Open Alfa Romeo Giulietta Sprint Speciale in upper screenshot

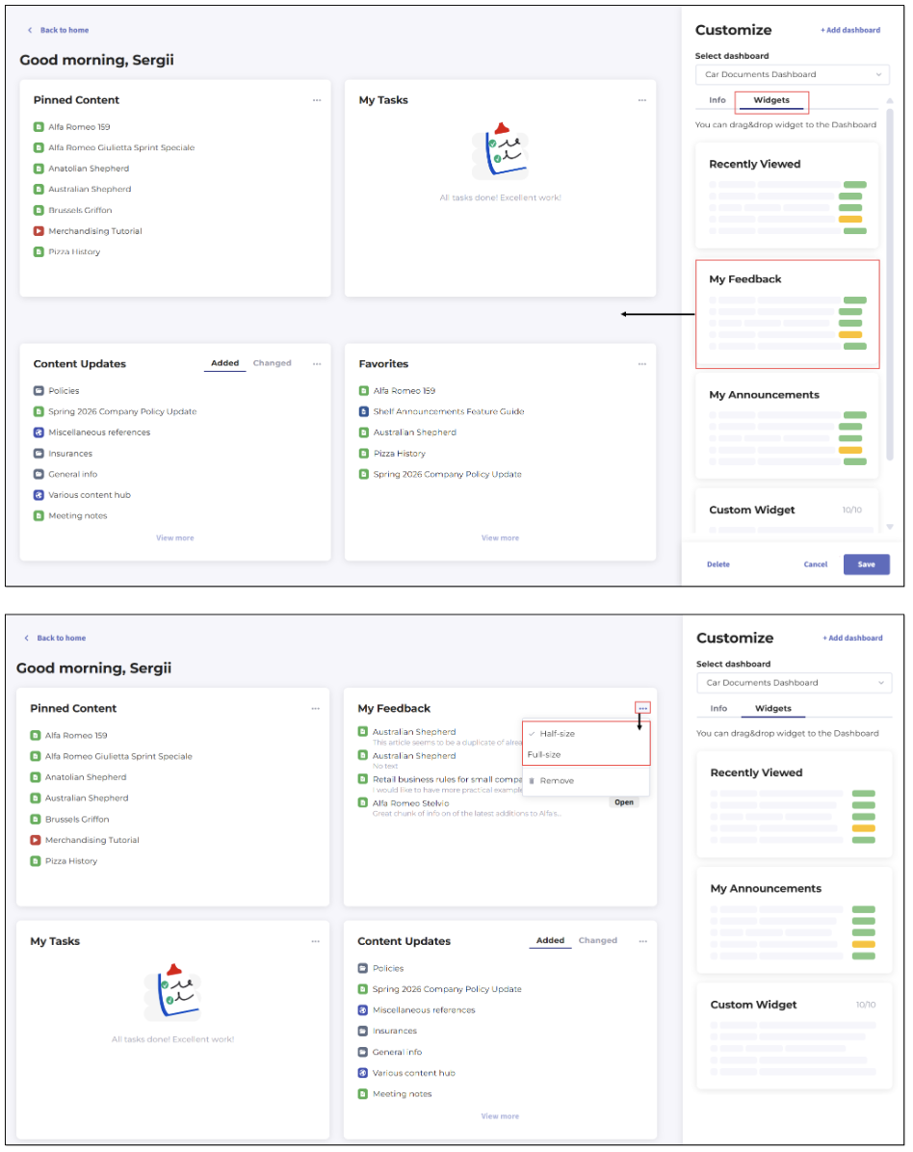(x=121, y=147)
